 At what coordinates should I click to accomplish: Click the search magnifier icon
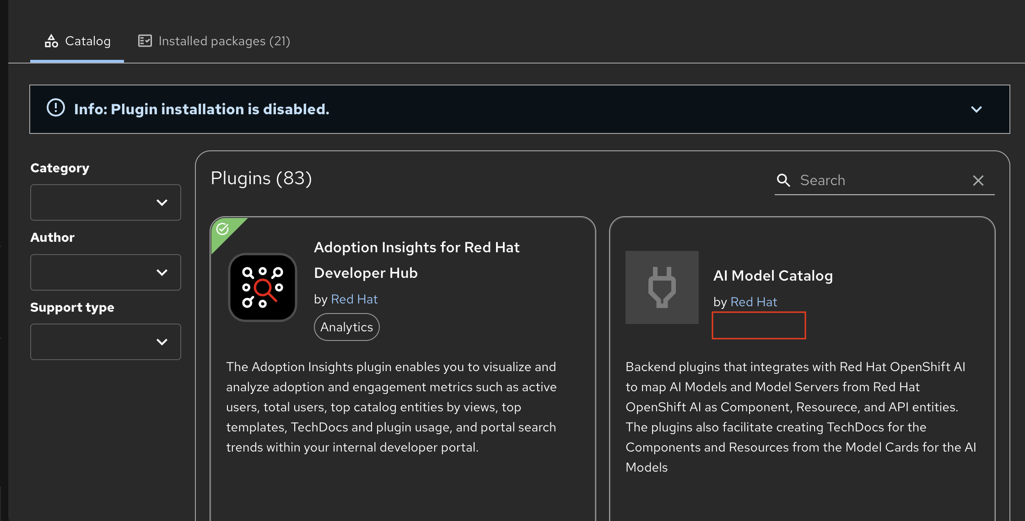pos(783,180)
